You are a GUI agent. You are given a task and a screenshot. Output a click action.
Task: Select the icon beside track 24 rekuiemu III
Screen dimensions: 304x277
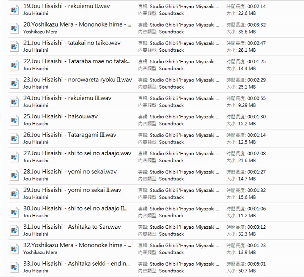14,102
